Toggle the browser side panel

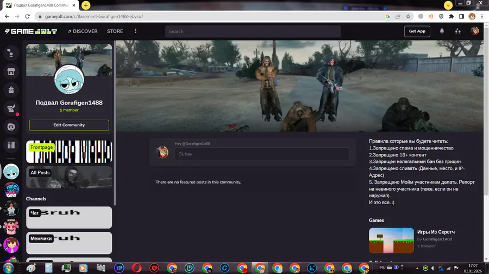coord(461,16)
